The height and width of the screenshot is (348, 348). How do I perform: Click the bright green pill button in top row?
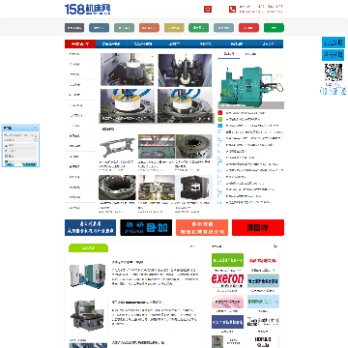[274, 28]
